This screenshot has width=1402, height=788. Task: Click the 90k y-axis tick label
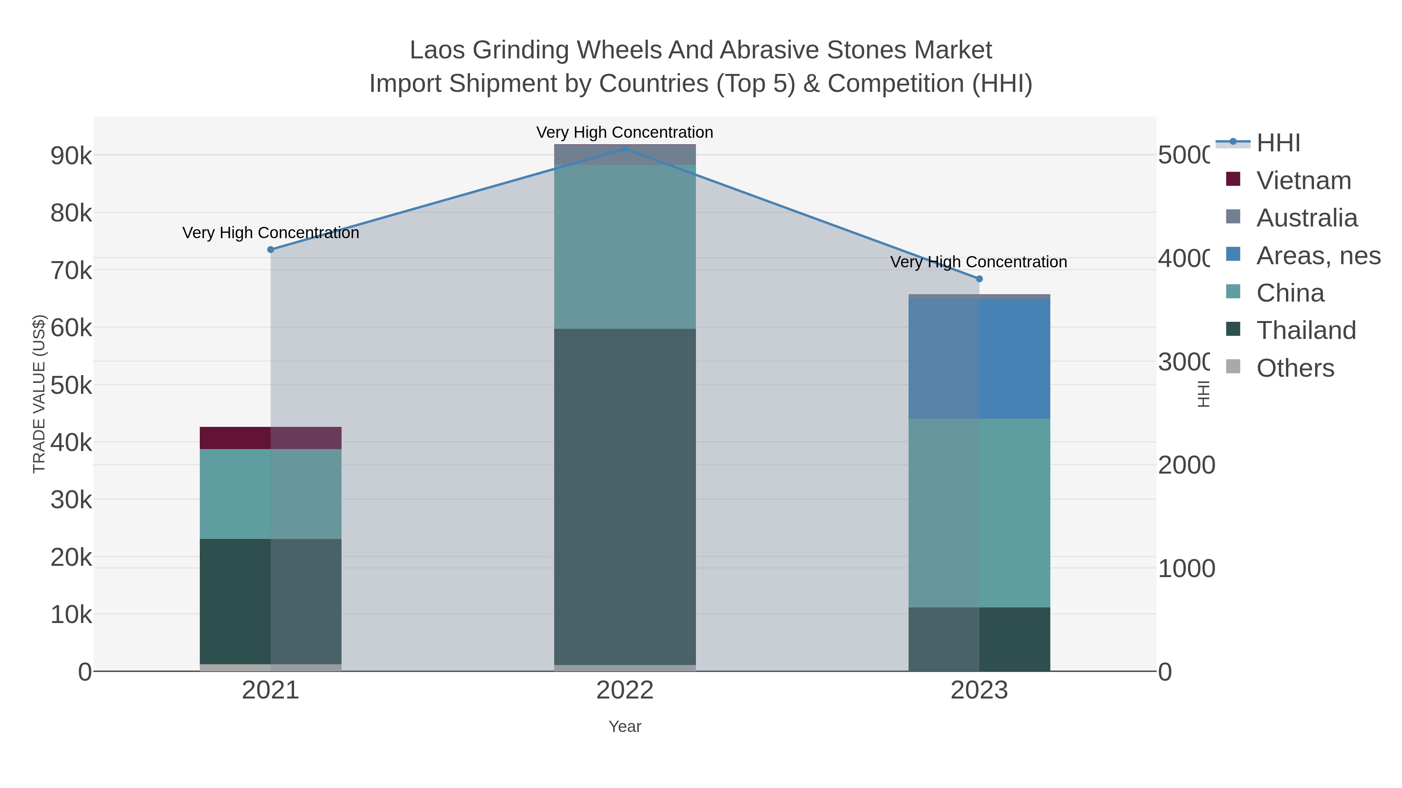(71, 156)
